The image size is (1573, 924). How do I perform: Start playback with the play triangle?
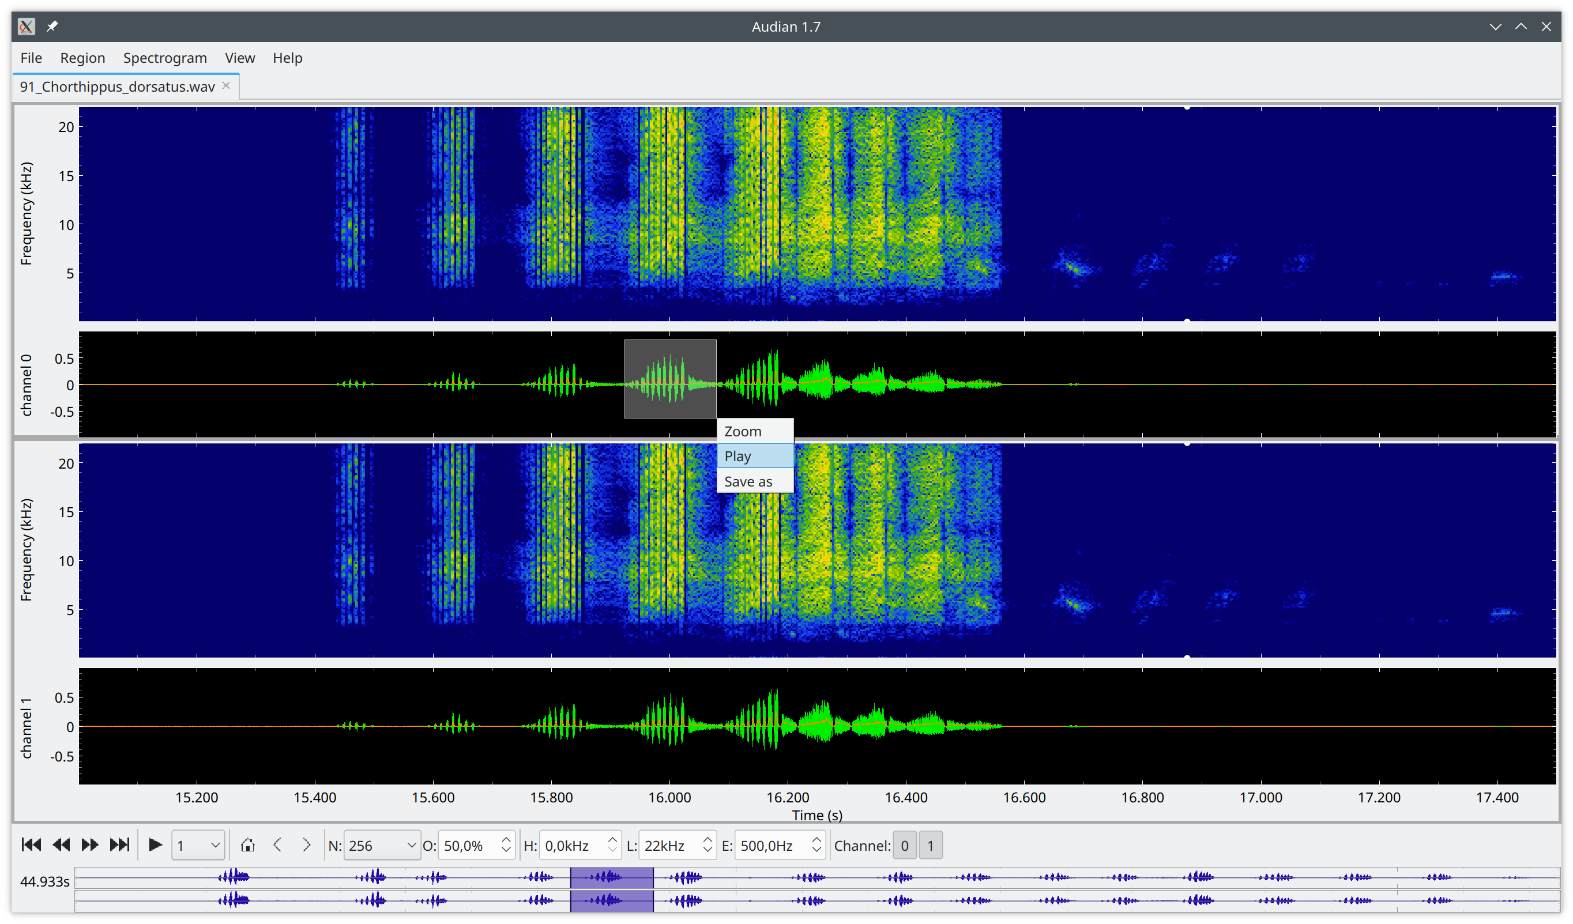[x=156, y=845]
